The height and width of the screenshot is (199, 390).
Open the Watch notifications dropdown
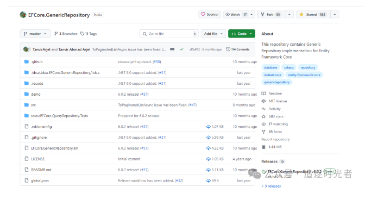click(x=239, y=15)
